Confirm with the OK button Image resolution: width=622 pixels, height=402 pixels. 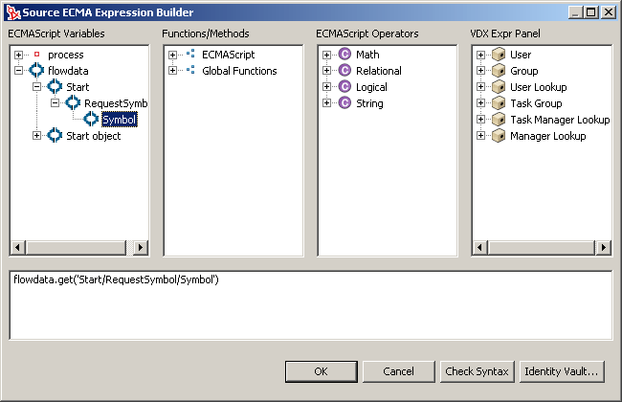(x=322, y=371)
